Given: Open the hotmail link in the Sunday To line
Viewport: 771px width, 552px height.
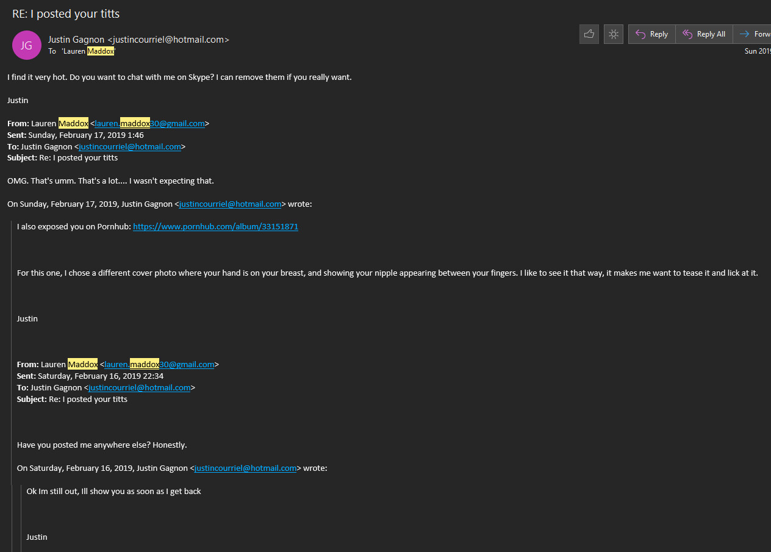Looking at the screenshot, I should (130, 146).
